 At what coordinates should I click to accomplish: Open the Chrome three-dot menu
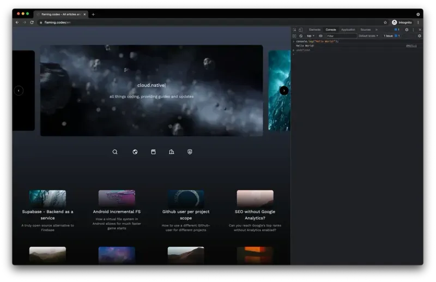point(418,22)
